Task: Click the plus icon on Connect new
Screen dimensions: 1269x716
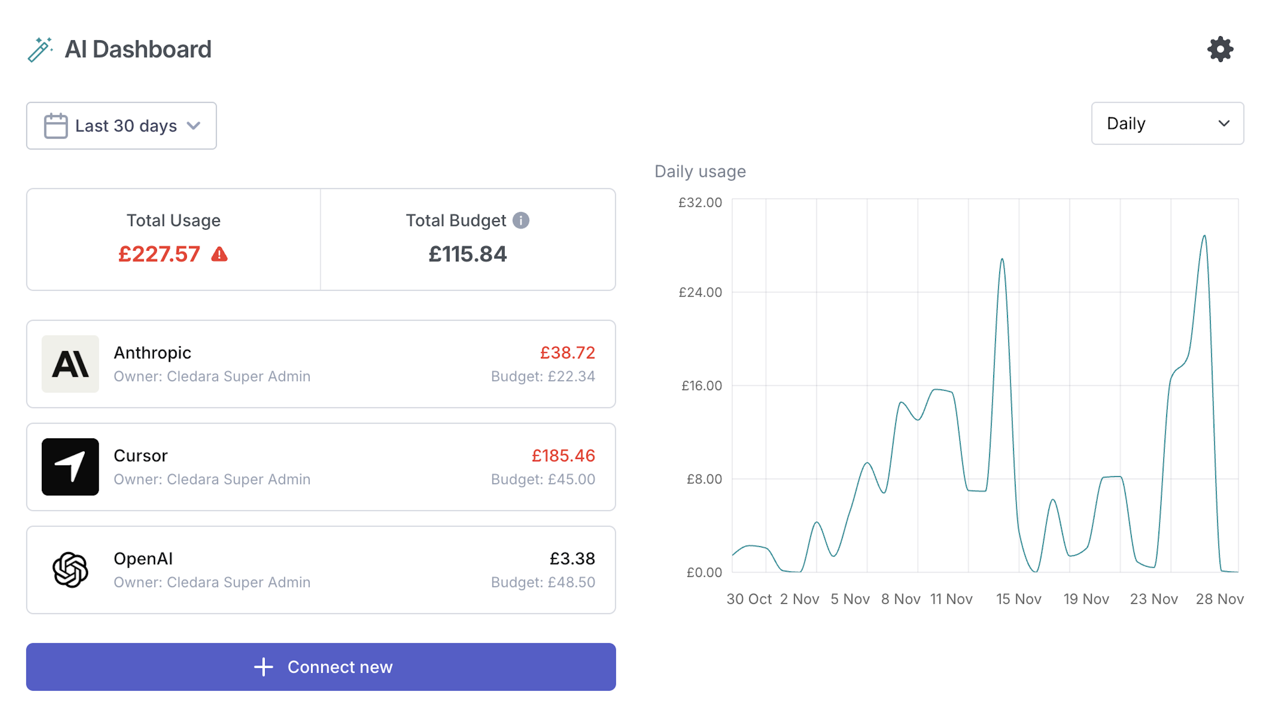Action: 263,667
